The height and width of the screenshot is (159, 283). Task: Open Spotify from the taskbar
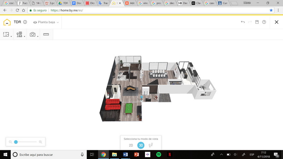(x=158, y=154)
